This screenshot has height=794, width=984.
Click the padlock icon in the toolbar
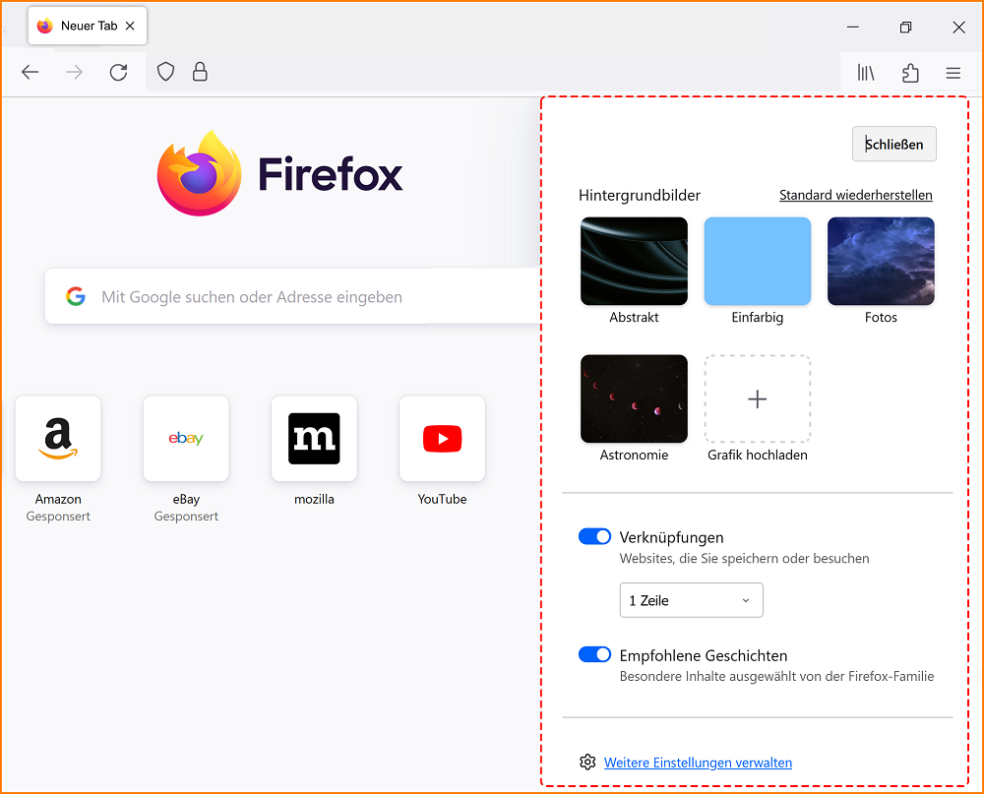point(200,71)
